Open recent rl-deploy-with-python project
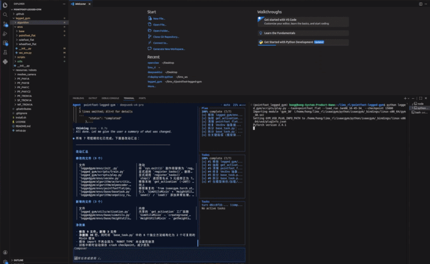 click(160, 77)
